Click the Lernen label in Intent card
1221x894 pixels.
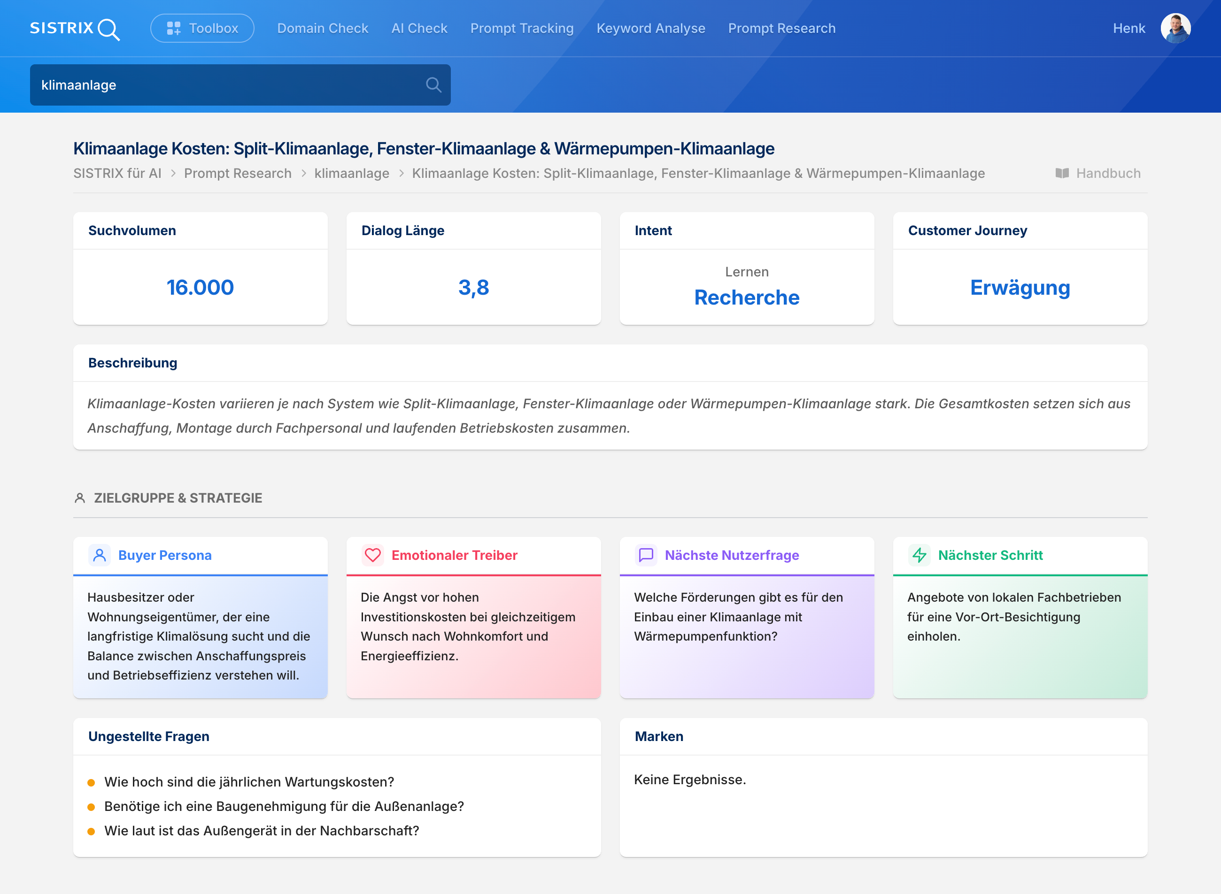click(746, 272)
